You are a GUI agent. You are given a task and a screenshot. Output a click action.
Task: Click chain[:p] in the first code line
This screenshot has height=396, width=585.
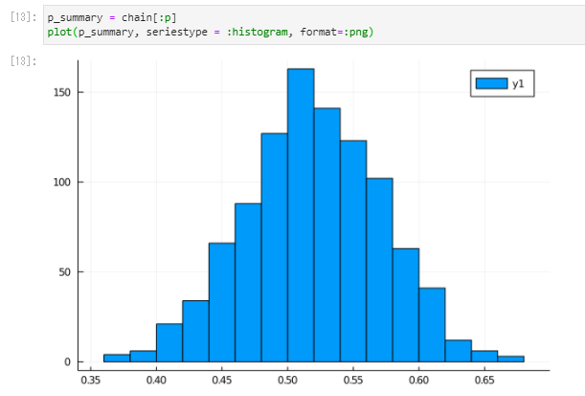point(148,17)
